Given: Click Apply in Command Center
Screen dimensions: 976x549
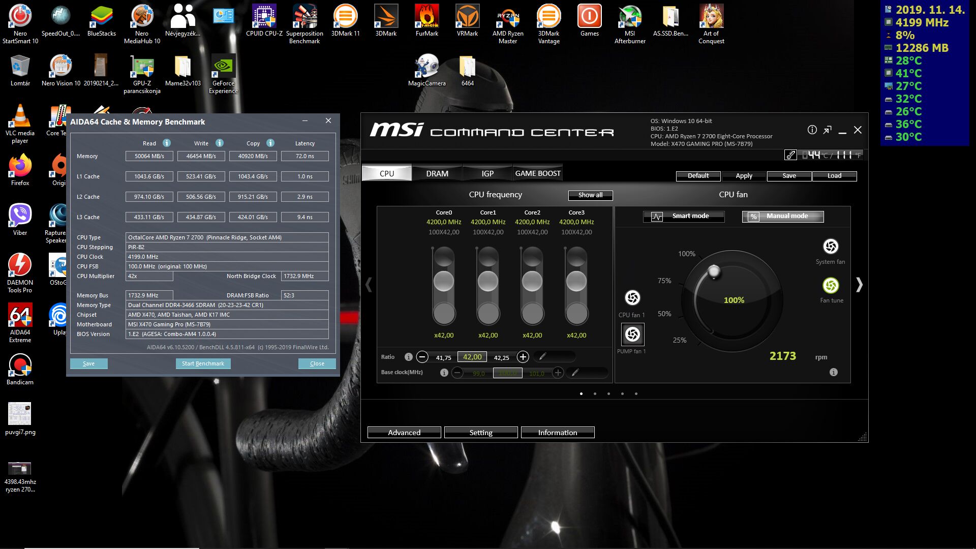Looking at the screenshot, I should [744, 176].
